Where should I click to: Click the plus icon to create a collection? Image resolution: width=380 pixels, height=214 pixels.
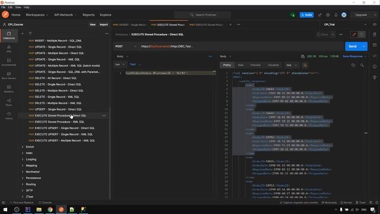point(23,33)
